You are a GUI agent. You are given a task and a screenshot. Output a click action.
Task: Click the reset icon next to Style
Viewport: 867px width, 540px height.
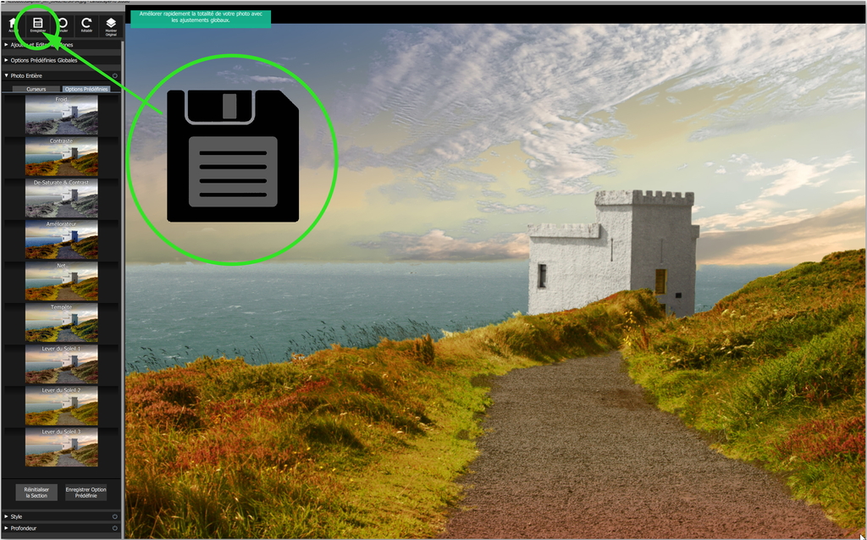pyautogui.click(x=114, y=517)
